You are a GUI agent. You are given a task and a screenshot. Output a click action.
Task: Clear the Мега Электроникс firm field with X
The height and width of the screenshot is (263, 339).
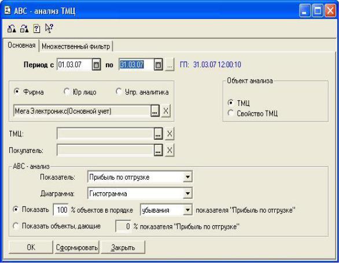pos(165,111)
